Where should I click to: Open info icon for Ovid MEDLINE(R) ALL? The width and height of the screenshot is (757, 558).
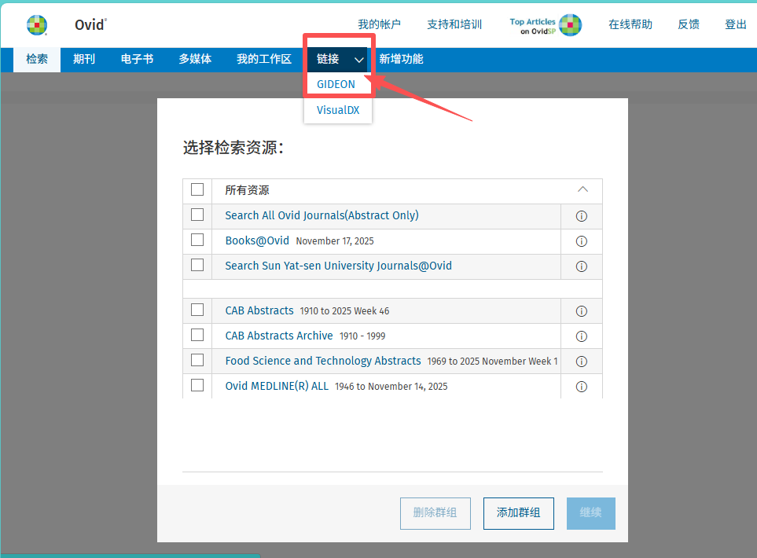coord(582,387)
